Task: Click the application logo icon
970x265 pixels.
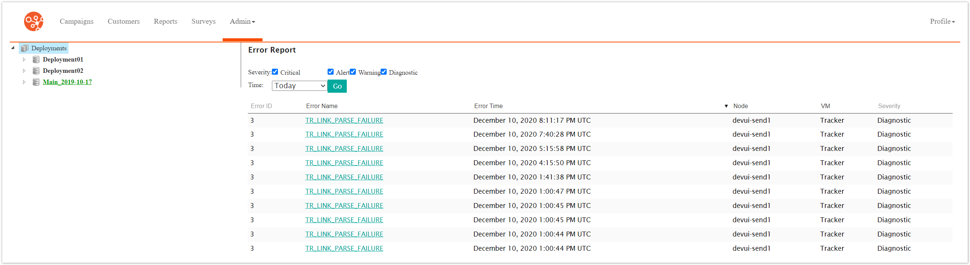Action: pos(33,21)
